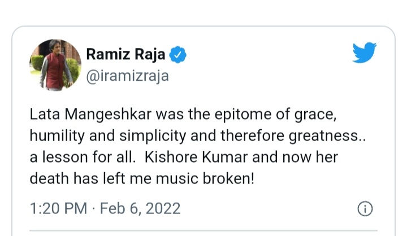
Task: Open Ramiz Raja's profile picture
Action: pos(55,64)
